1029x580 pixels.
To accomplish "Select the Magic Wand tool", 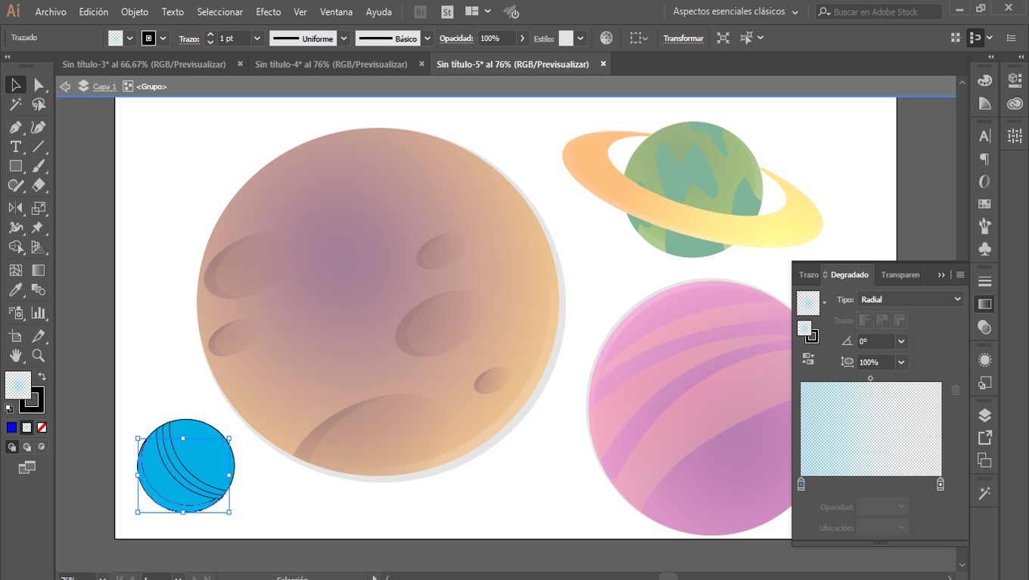I will pyautogui.click(x=15, y=104).
